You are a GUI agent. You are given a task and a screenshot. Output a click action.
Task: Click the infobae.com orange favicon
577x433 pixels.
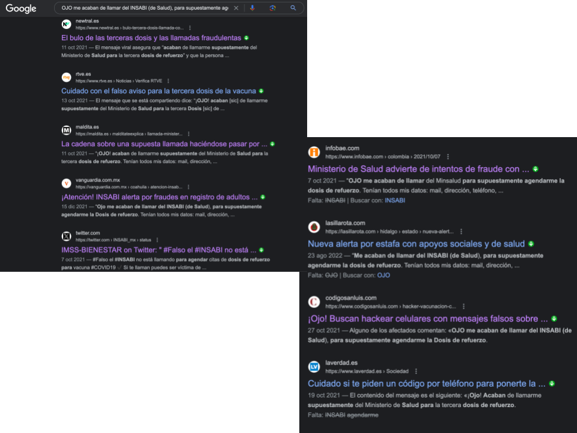tap(314, 152)
